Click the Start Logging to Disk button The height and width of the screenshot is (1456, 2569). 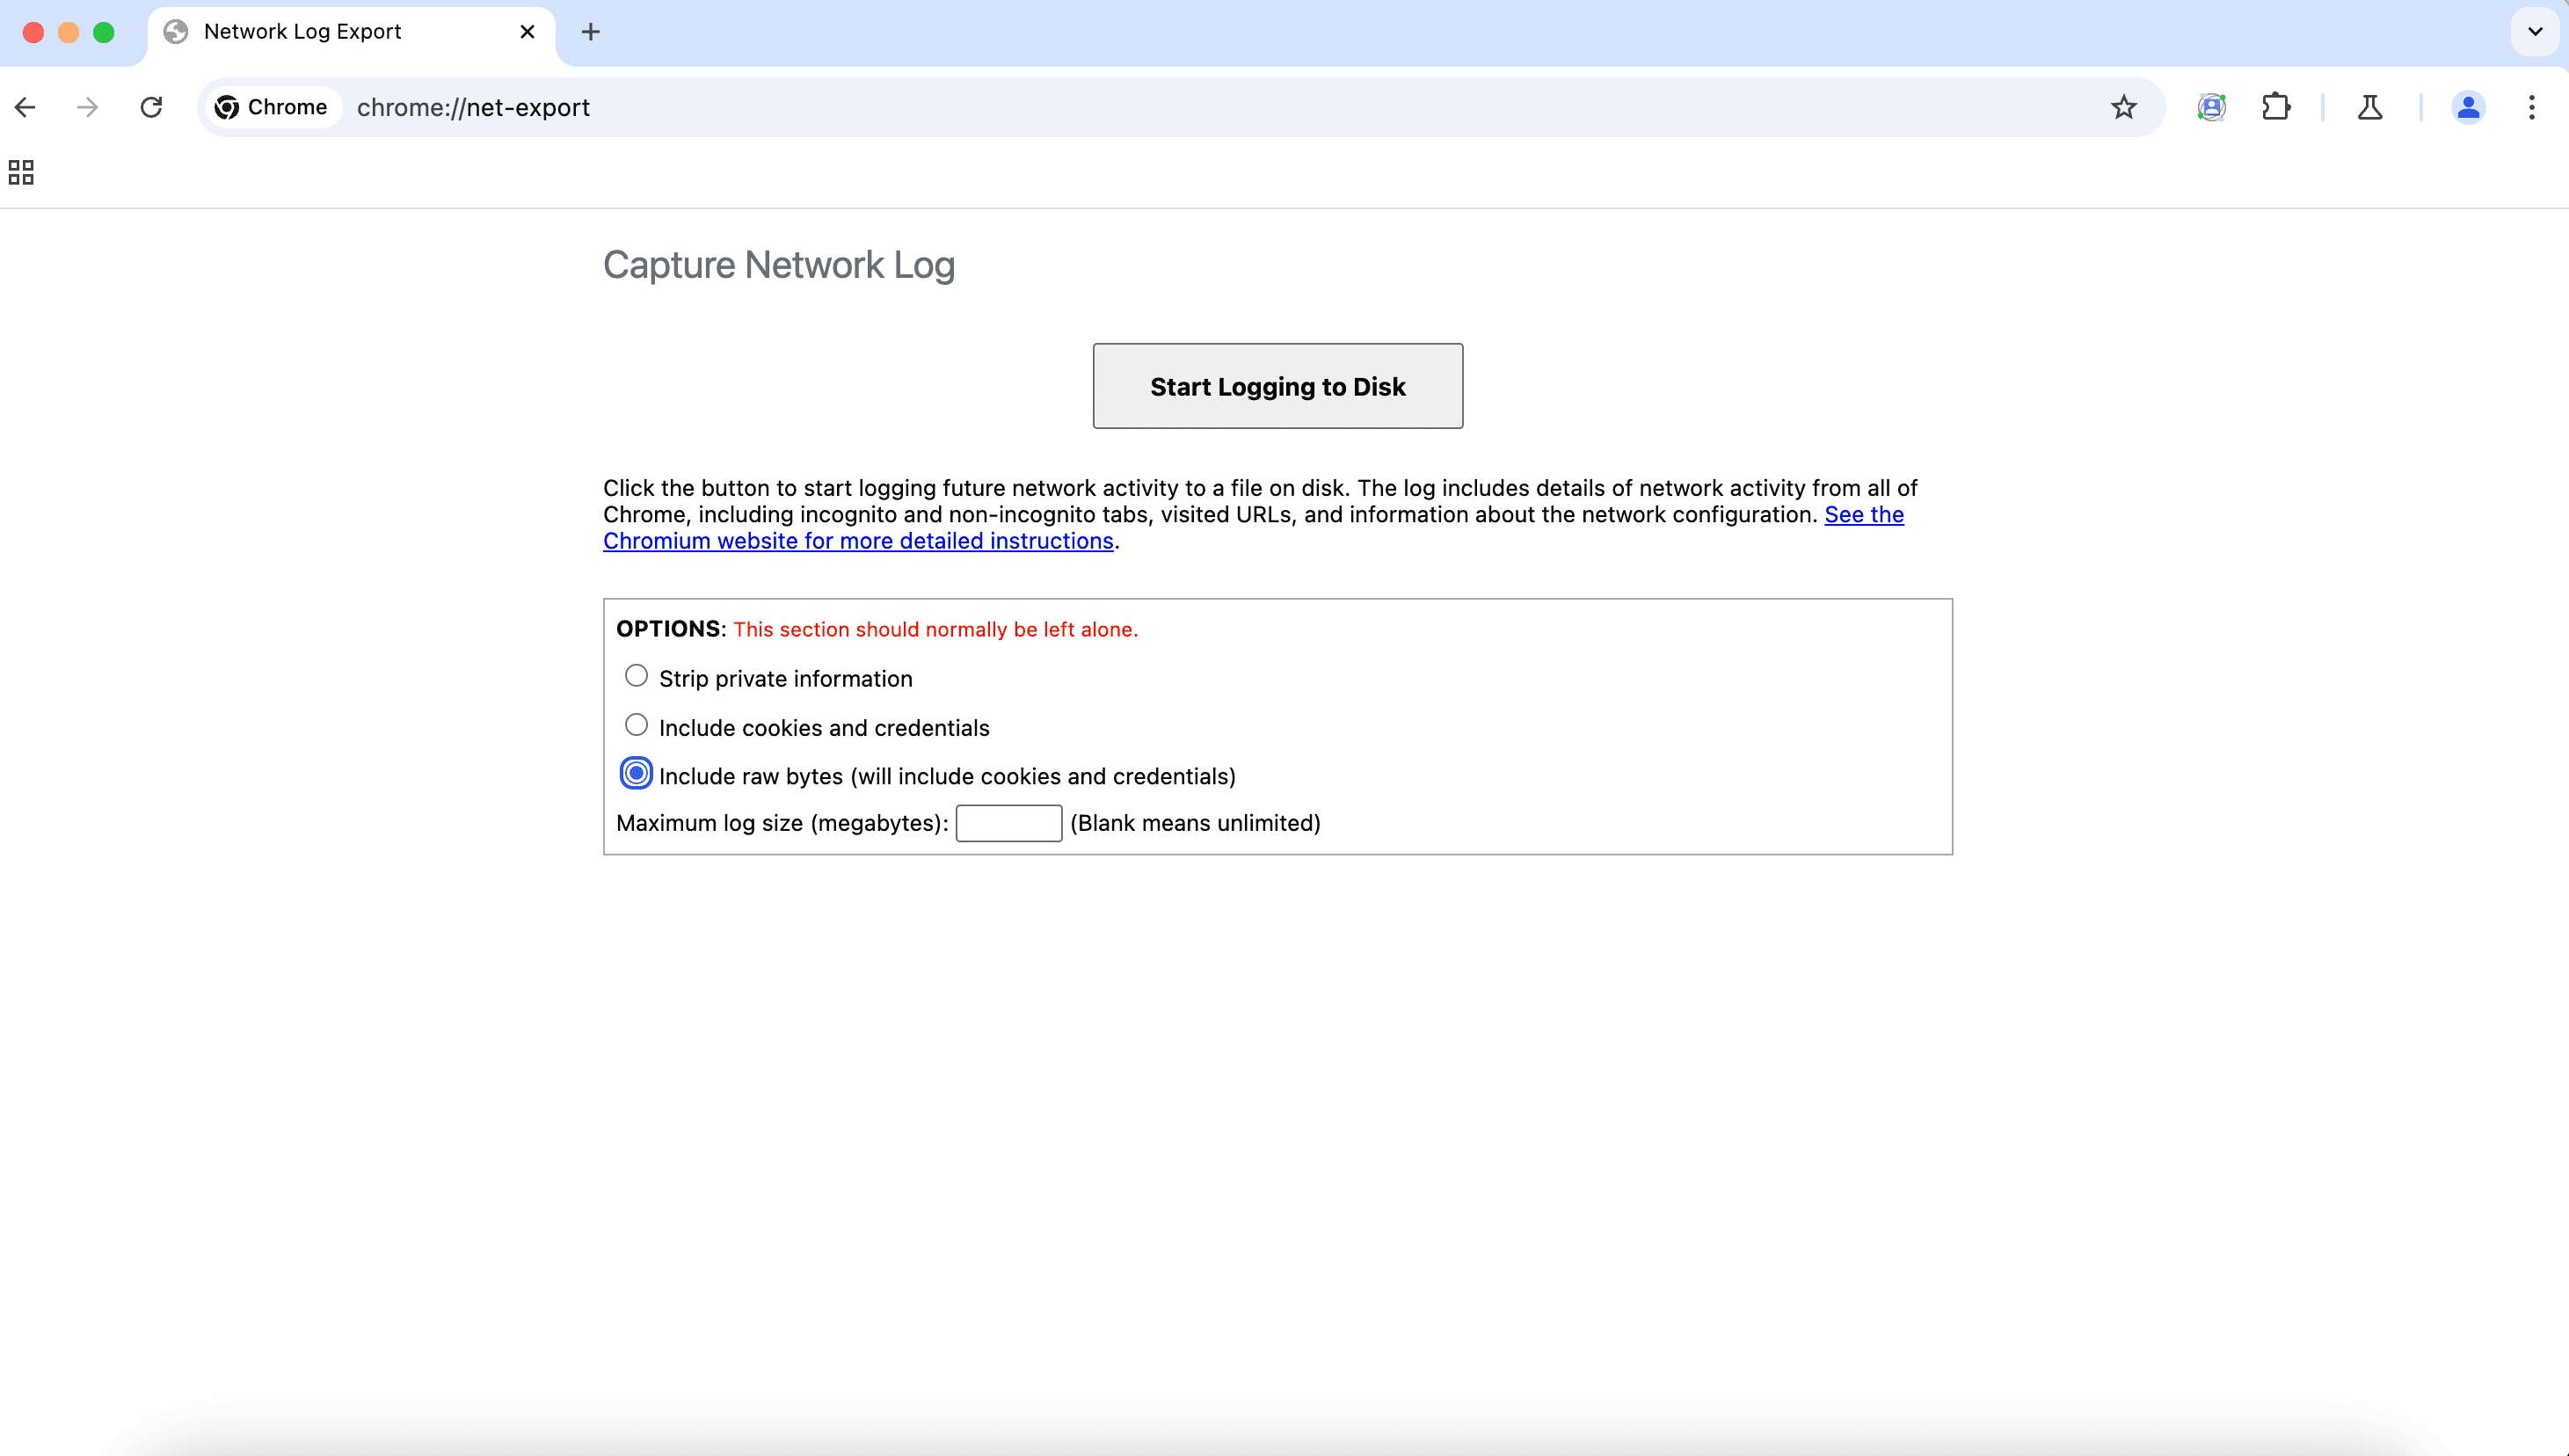[x=1277, y=385]
